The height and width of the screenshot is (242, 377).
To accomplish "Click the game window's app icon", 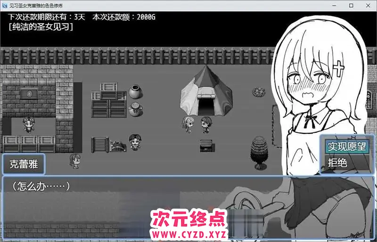I will [x=5, y=6].
